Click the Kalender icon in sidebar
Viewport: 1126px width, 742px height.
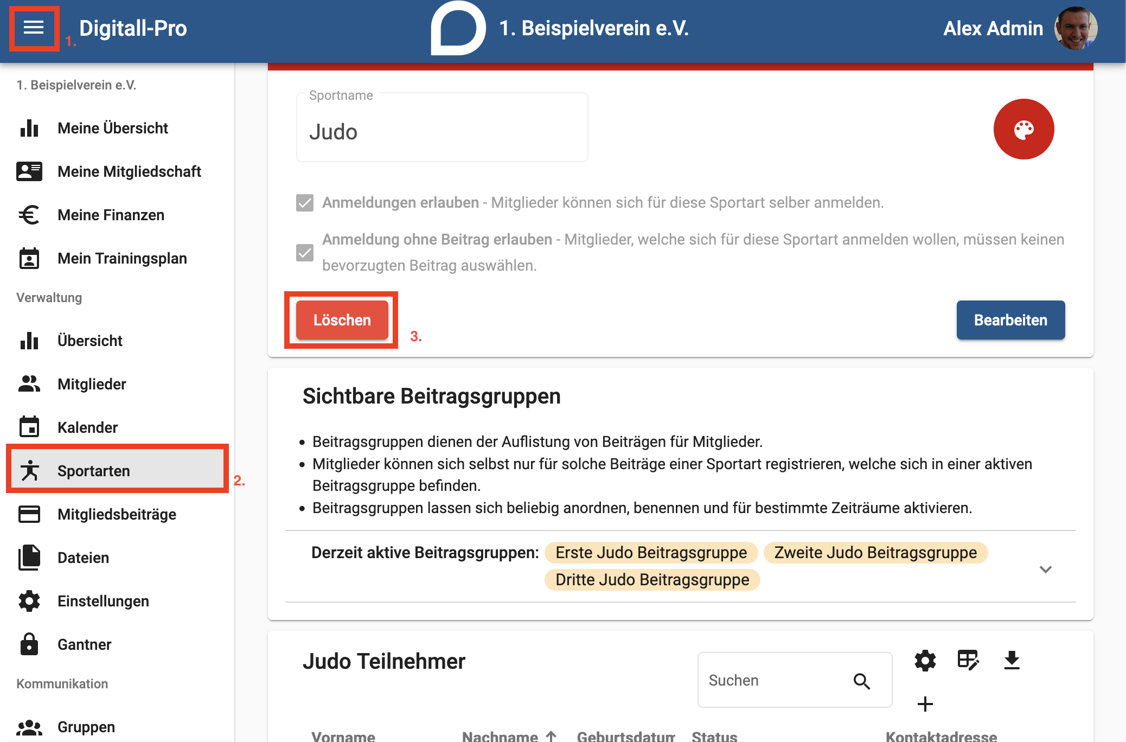coord(29,427)
